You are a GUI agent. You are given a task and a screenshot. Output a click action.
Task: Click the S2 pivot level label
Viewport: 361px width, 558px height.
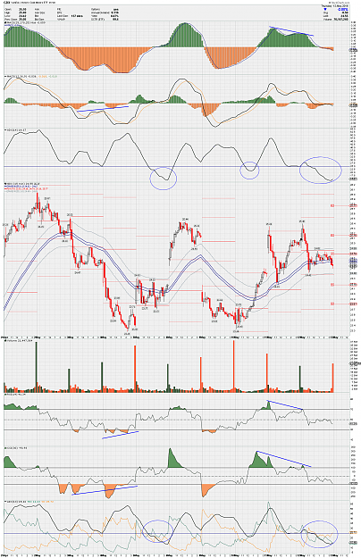(x=332, y=304)
